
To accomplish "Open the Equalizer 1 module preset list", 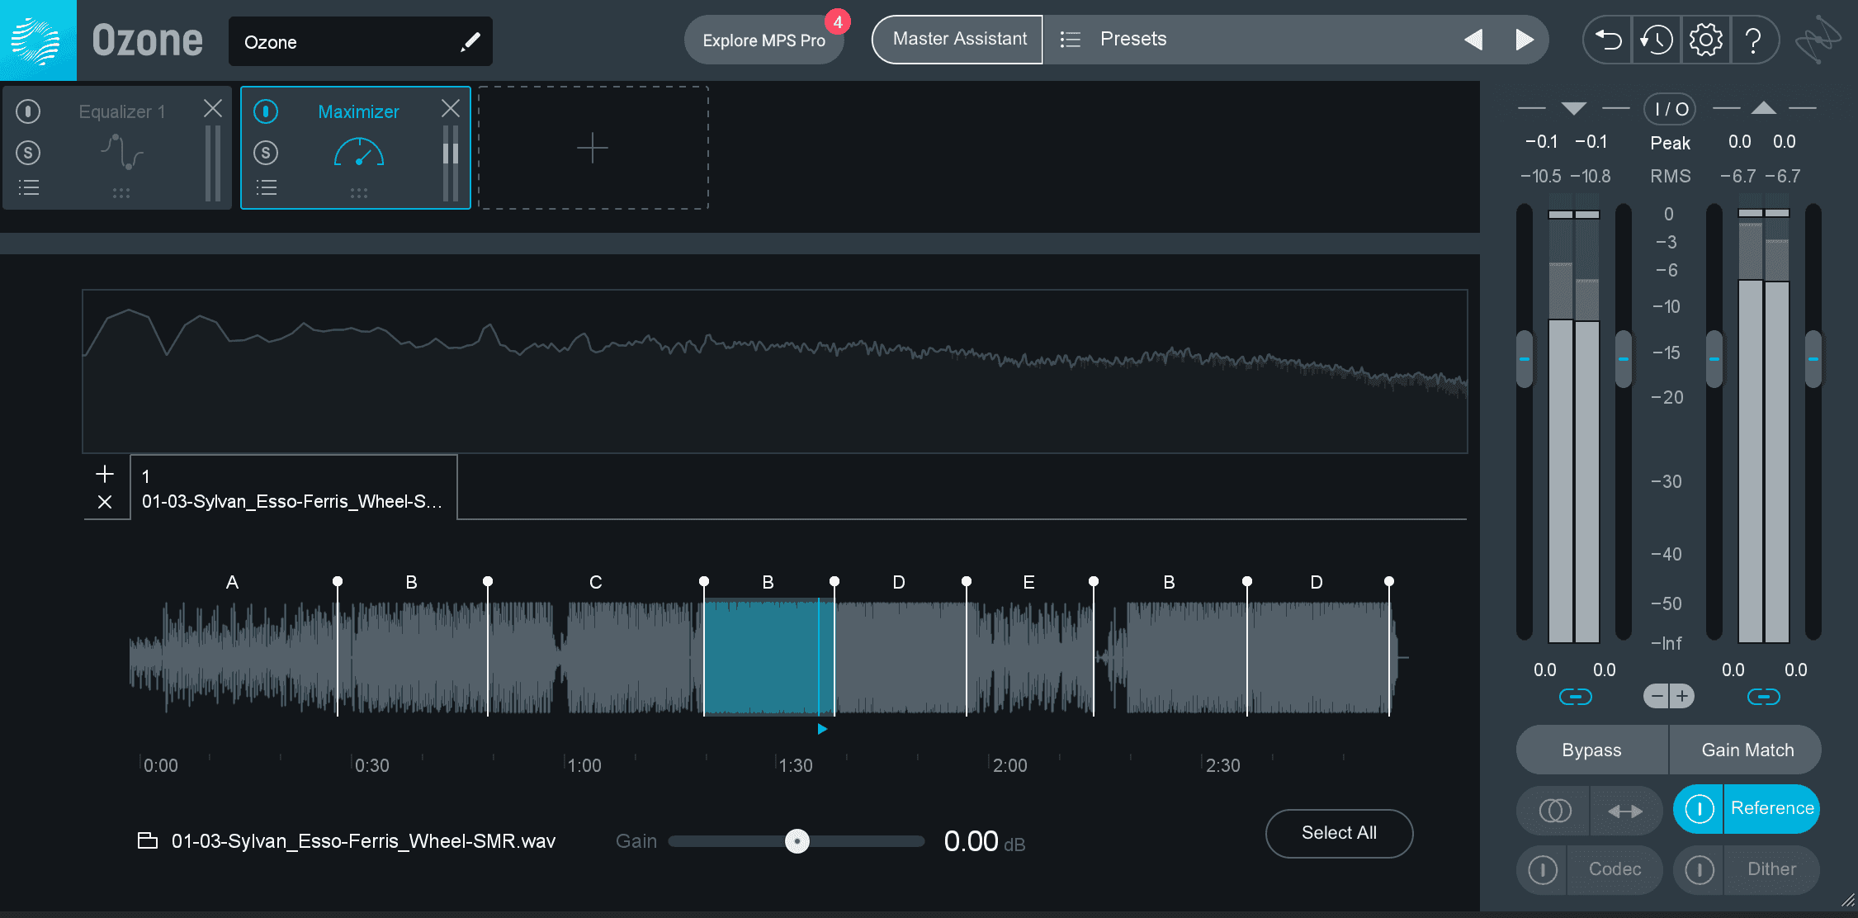I will (29, 187).
